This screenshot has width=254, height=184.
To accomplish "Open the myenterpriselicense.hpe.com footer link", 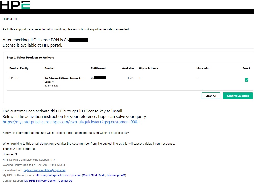I will tap(58, 175).
